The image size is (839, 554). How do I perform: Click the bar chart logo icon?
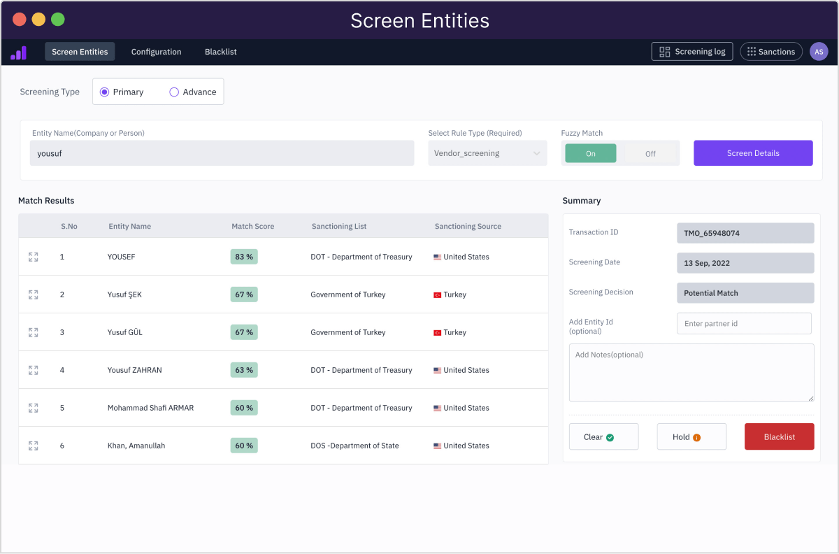(18, 52)
